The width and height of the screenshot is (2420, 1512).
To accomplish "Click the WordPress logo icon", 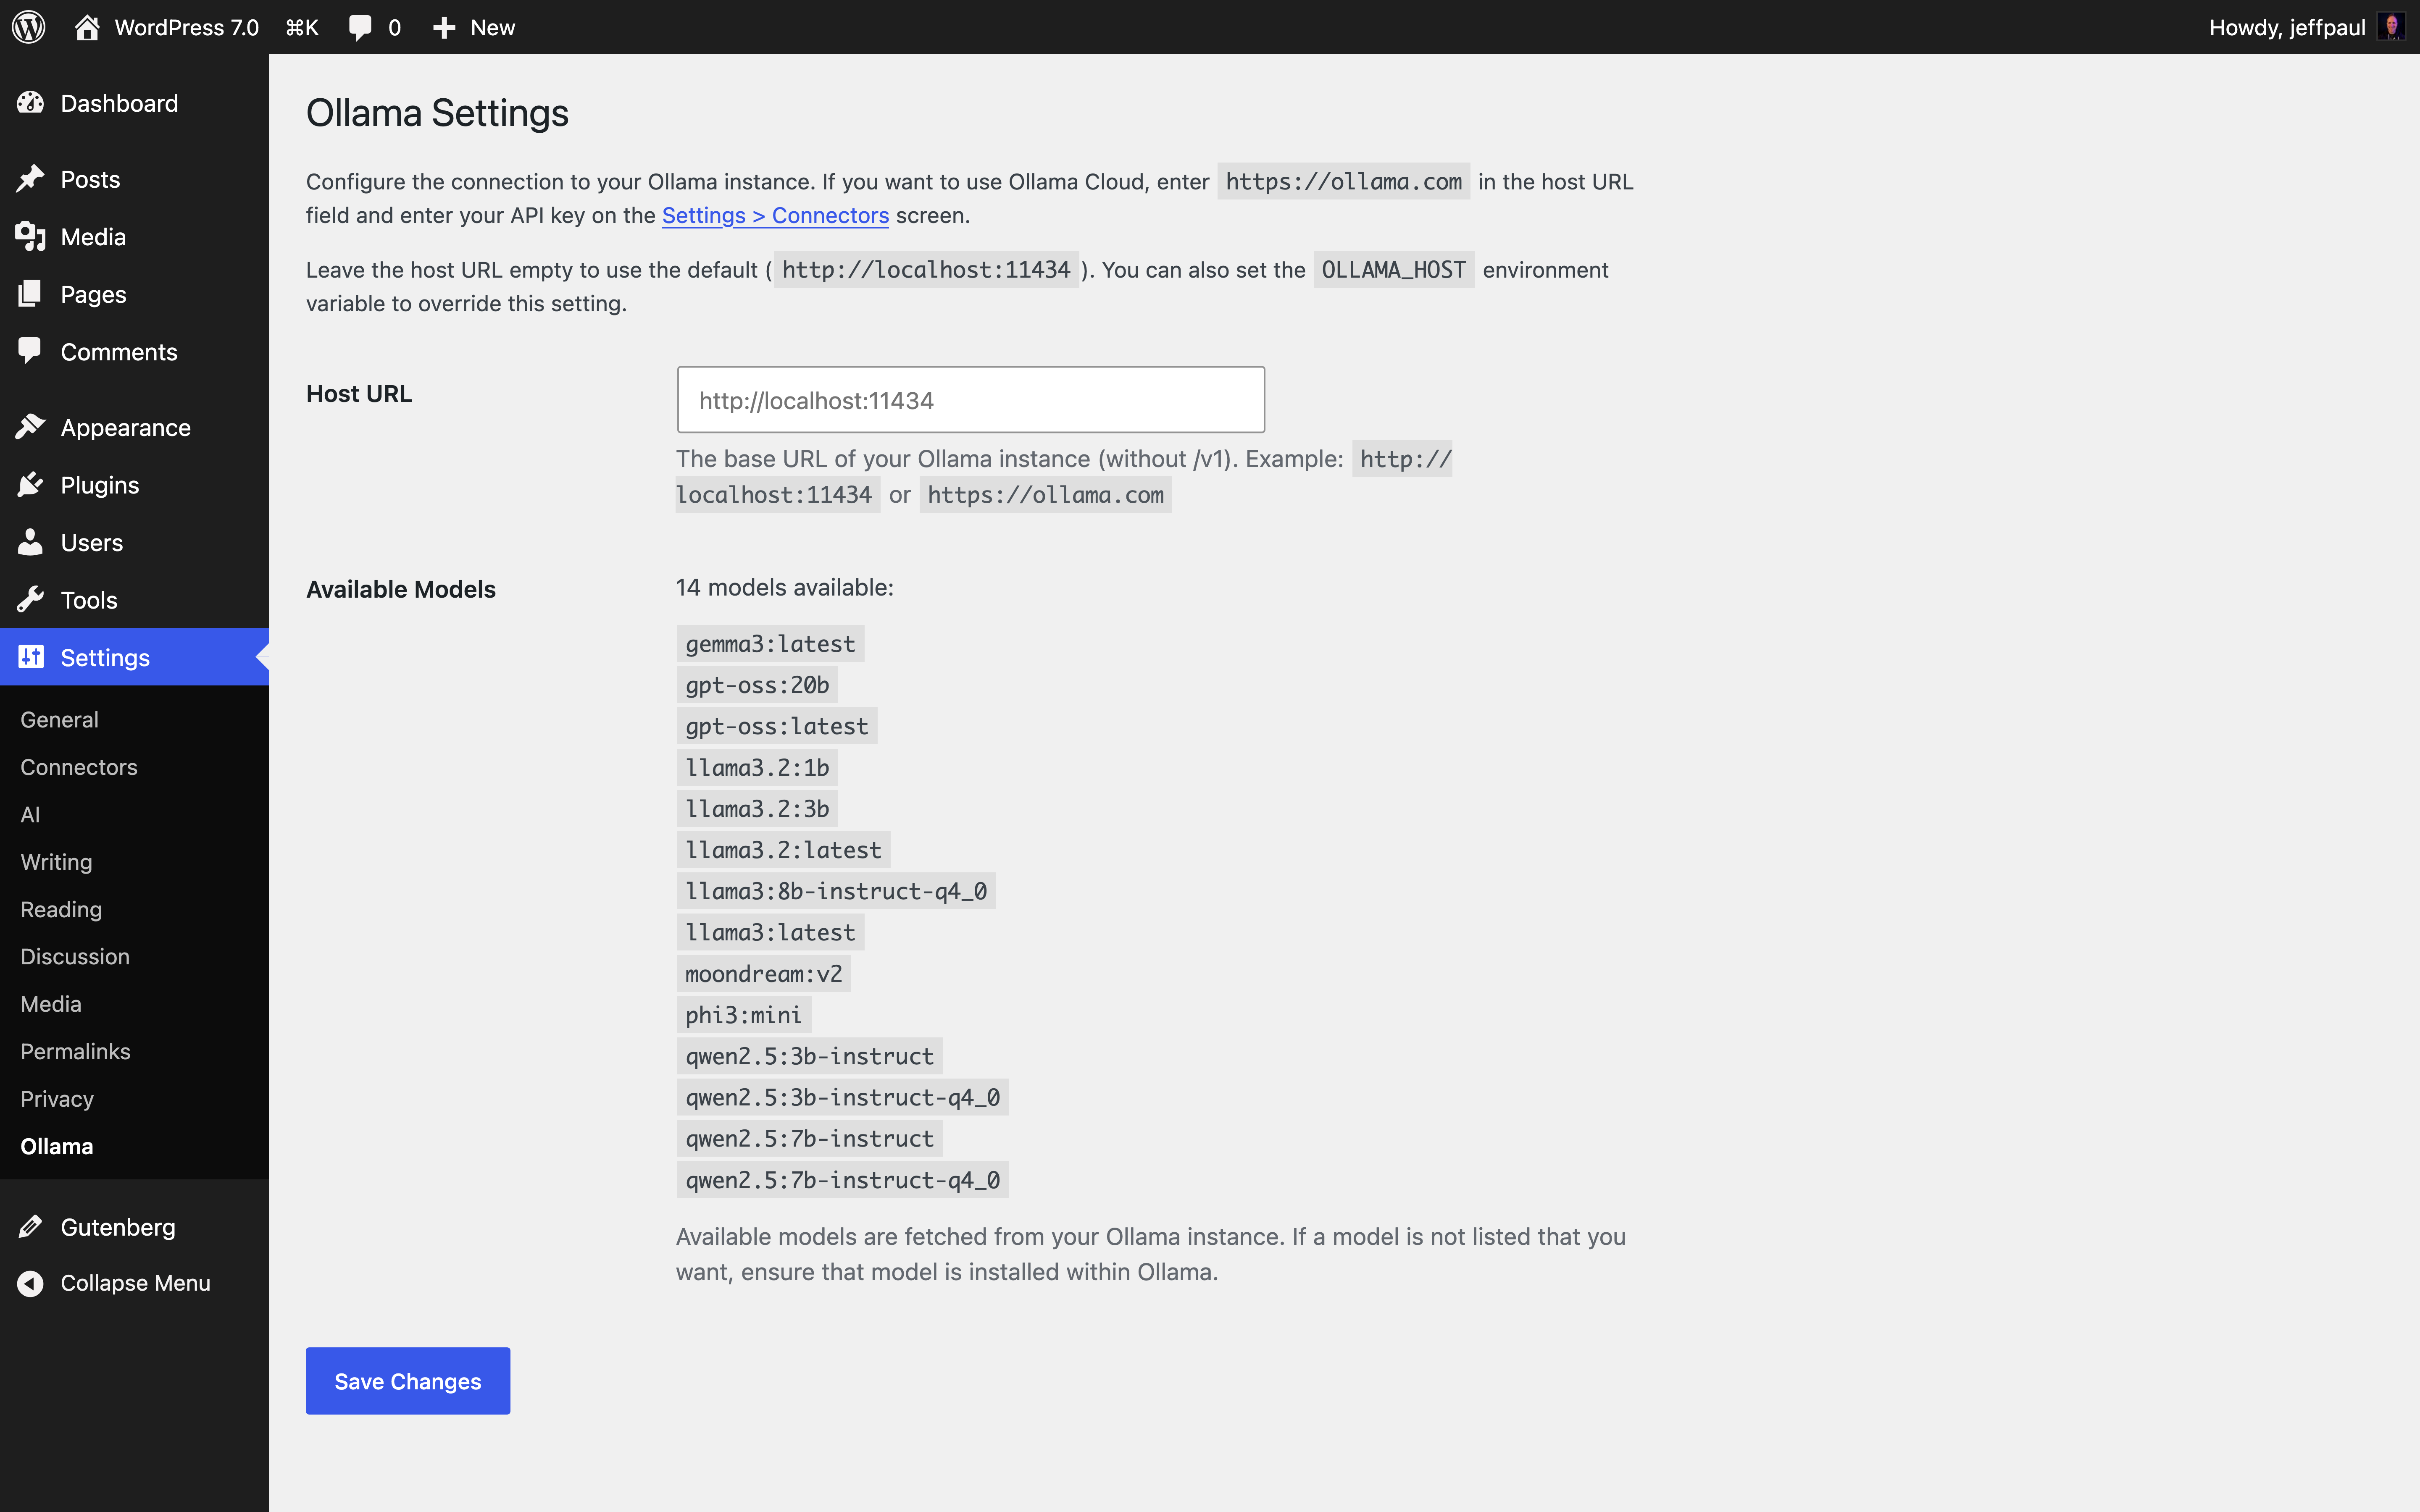I will click(29, 27).
